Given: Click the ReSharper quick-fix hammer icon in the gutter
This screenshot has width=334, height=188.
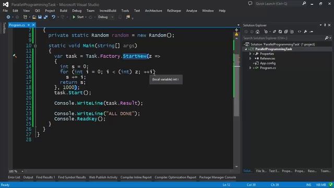Looking at the screenshot, I should click(15, 56).
